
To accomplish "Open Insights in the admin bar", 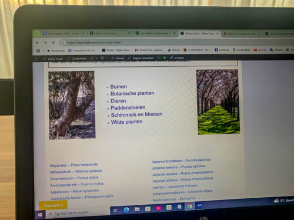I will [177, 57].
